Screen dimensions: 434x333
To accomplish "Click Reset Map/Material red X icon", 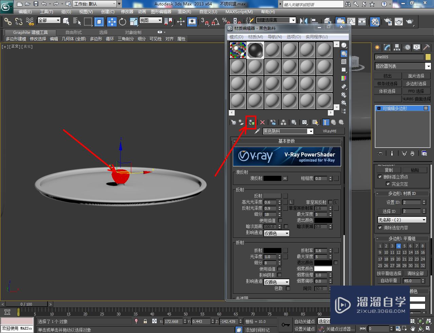I will [x=262, y=122].
